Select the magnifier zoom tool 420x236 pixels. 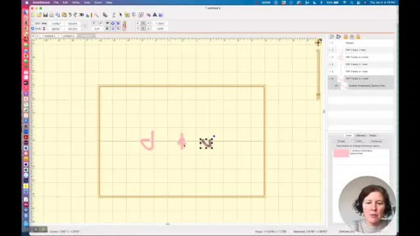click(96, 15)
